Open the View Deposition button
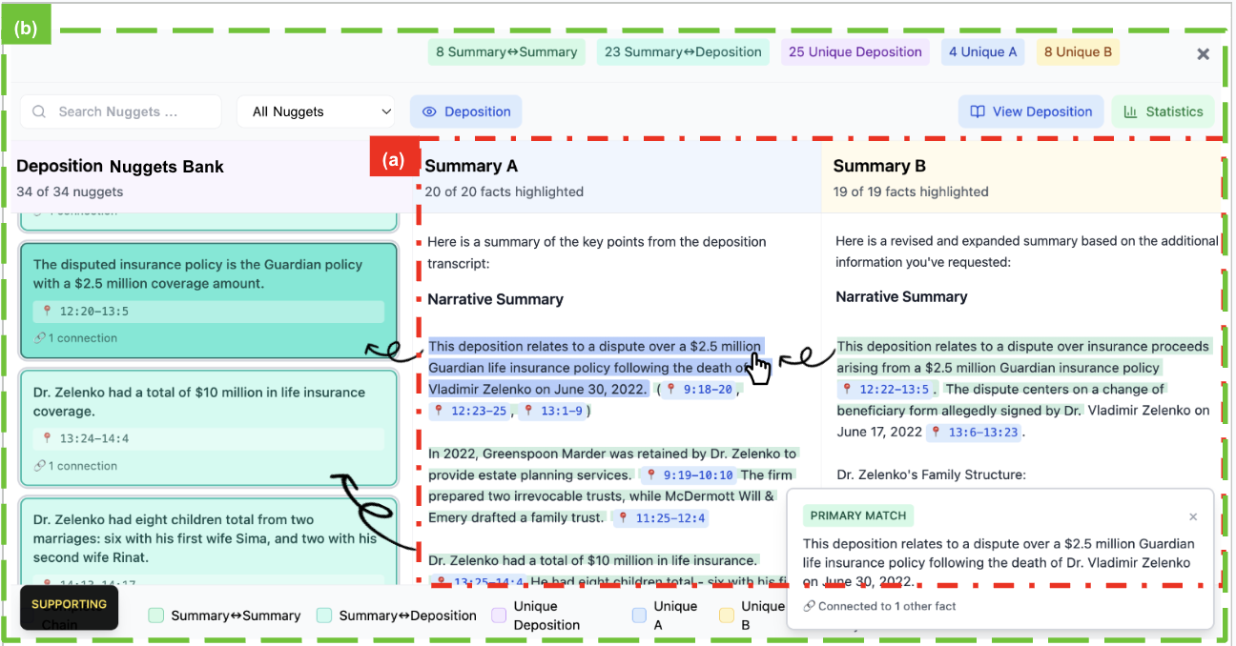This screenshot has width=1236, height=646. (1031, 111)
